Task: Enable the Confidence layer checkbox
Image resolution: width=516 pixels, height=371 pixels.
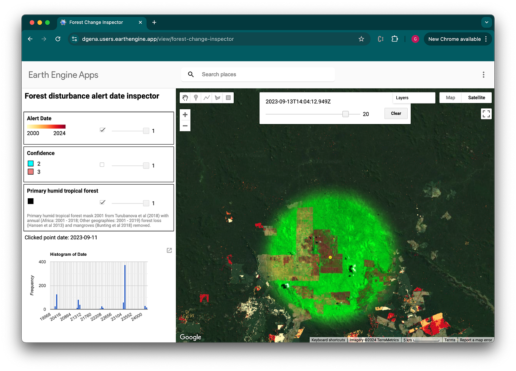Action: click(x=102, y=165)
